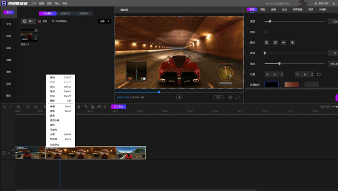Screen dimensions: 338x191
Task: Open the media filter dropdown at panel top-right
Action: pyautogui.click(x=105, y=21)
